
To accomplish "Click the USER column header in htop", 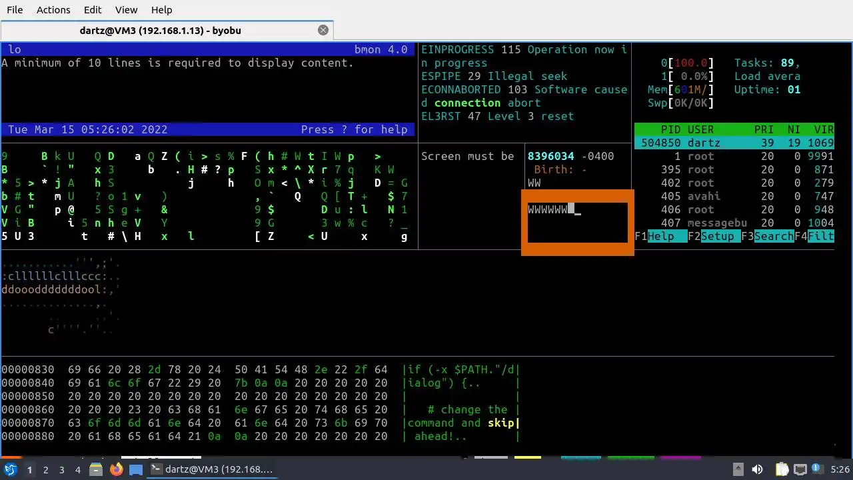I will point(700,129).
